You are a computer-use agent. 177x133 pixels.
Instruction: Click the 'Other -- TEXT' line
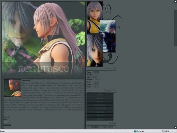[x=93, y=87]
